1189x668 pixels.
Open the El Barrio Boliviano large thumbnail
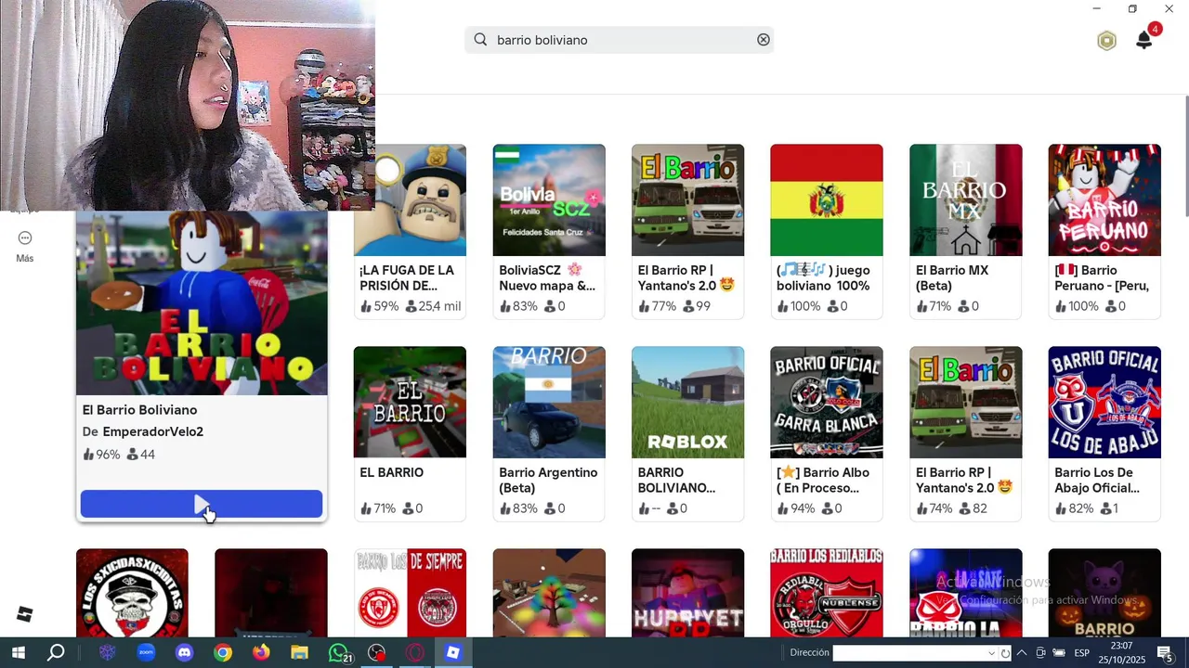pyautogui.click(x=202, y=302)
